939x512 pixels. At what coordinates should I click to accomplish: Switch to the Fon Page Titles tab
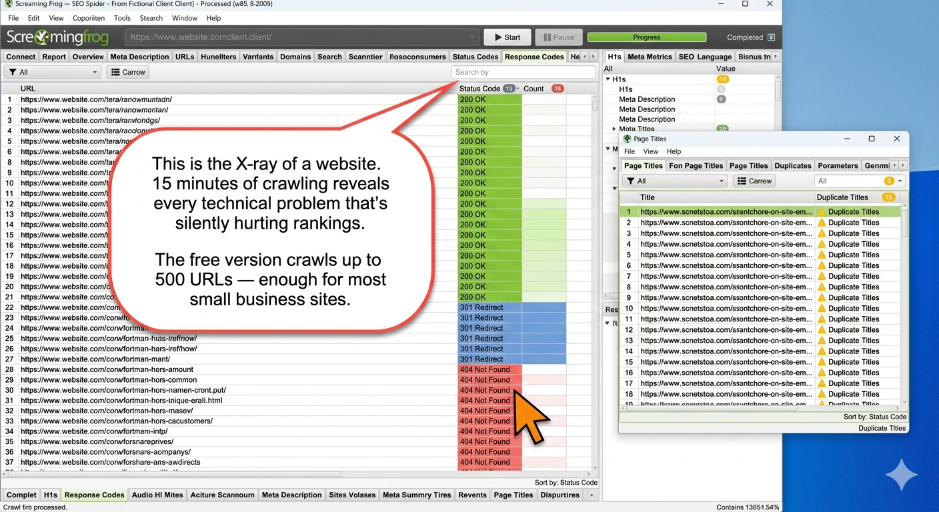(x=696, y=165)
